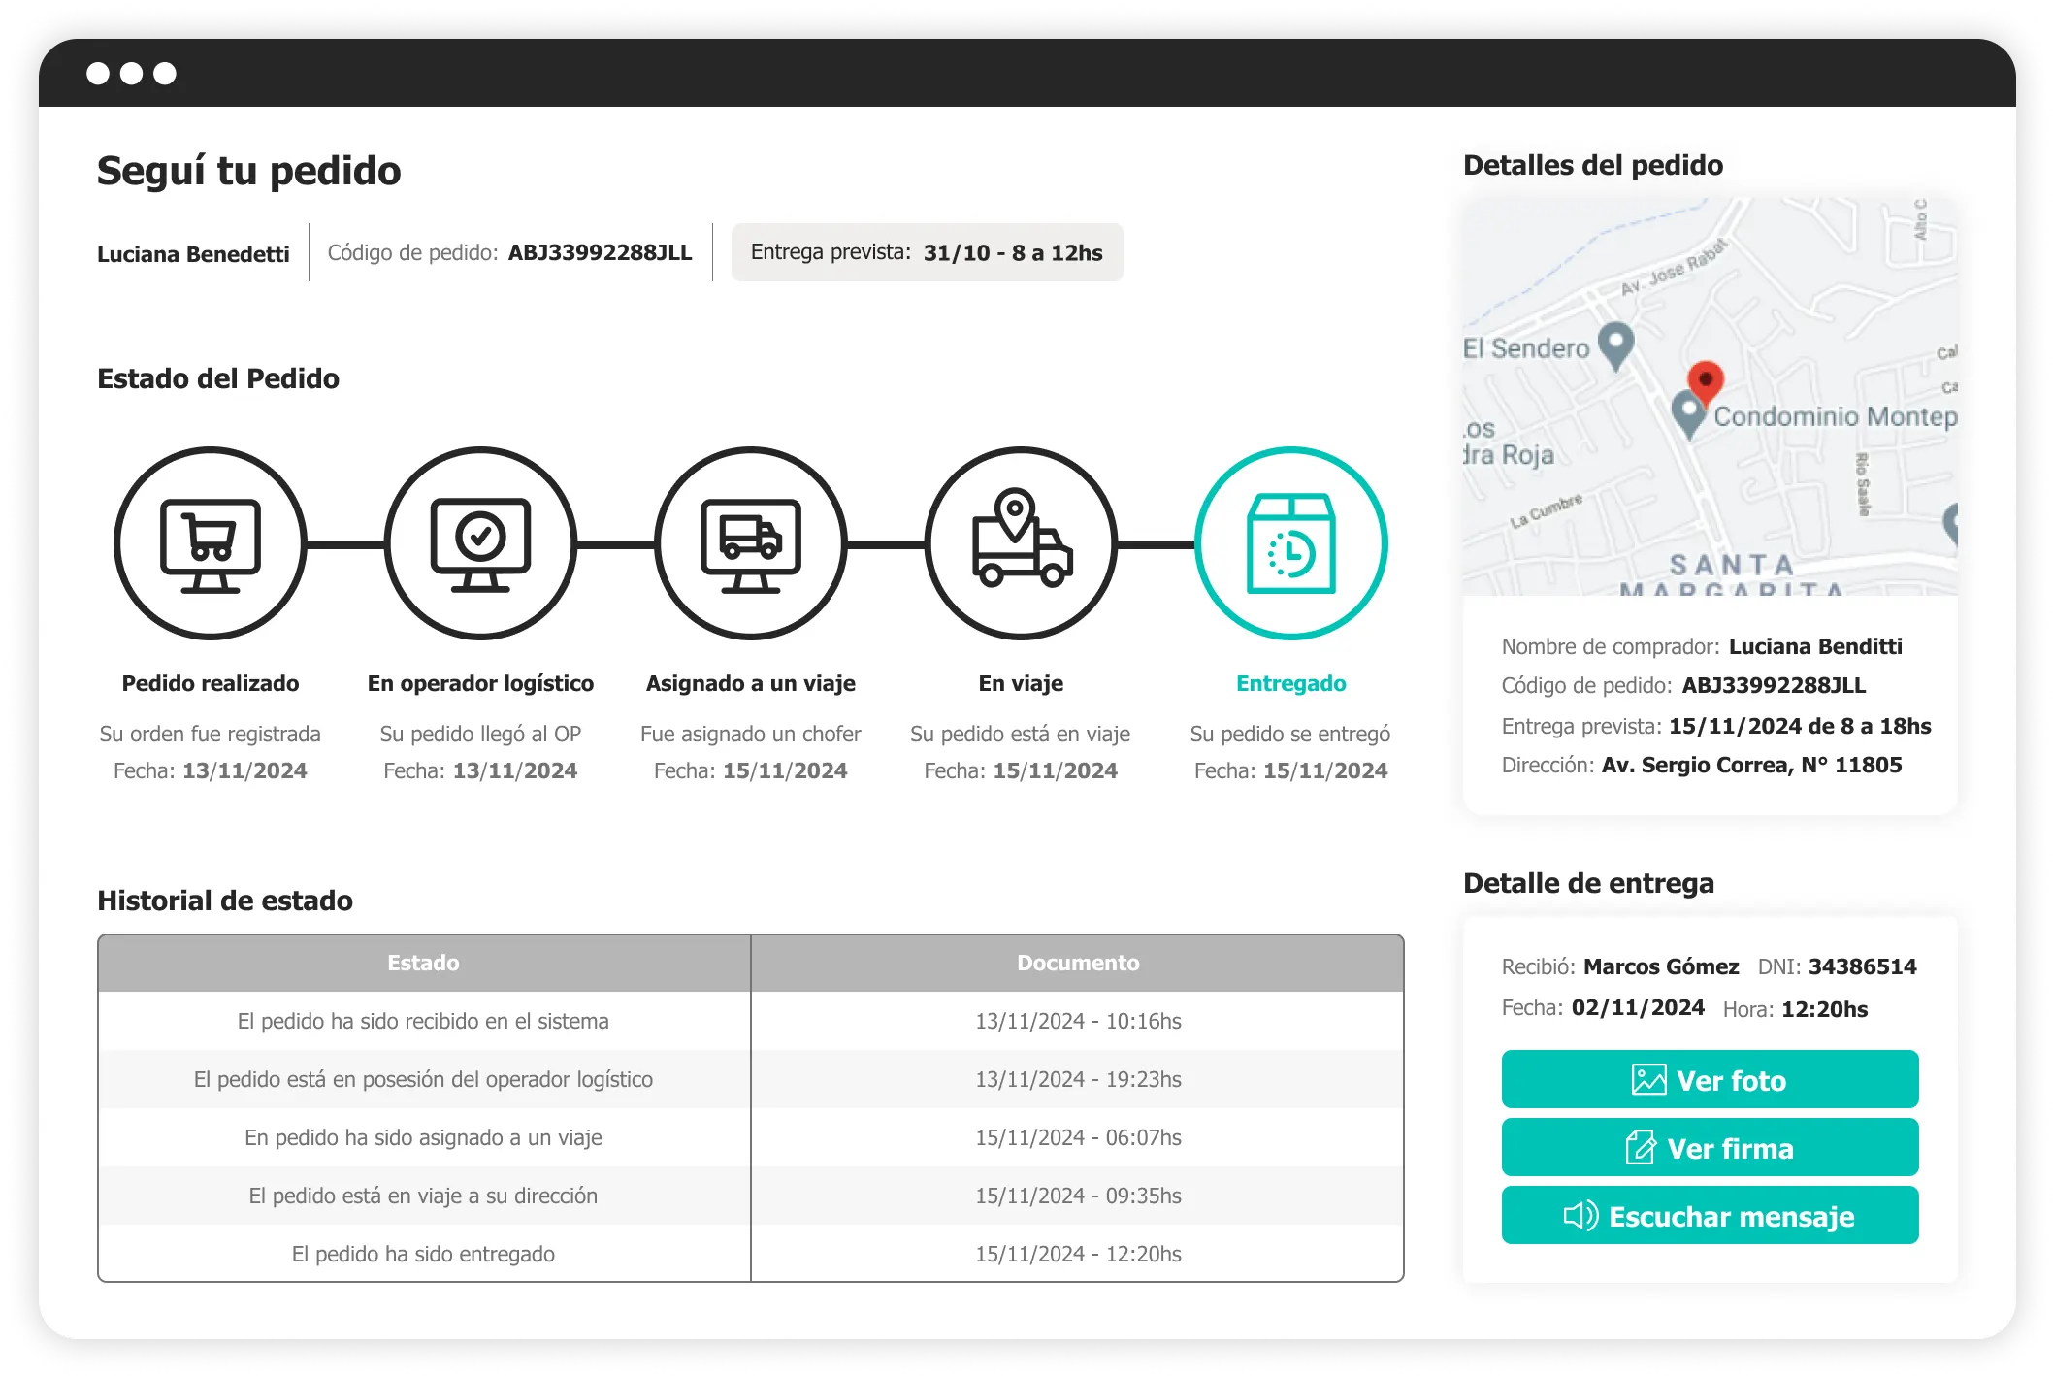Click the 'Historial de estado' heading
This screenshot has height=1376, width=2053.
pos(225,901)
